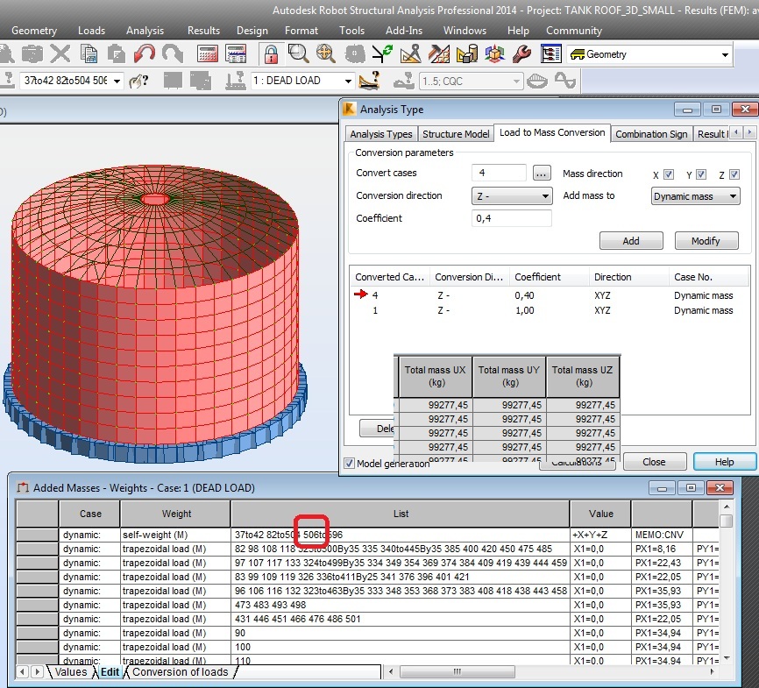Click the Redo arrow icon
Image resolution: width=759 pixels, height=688 pixels.
(x=172, y=54)
